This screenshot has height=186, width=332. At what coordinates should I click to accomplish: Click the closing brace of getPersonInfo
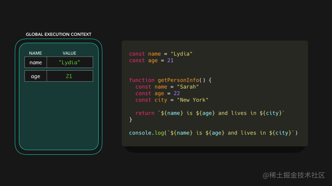coord(130,120)
